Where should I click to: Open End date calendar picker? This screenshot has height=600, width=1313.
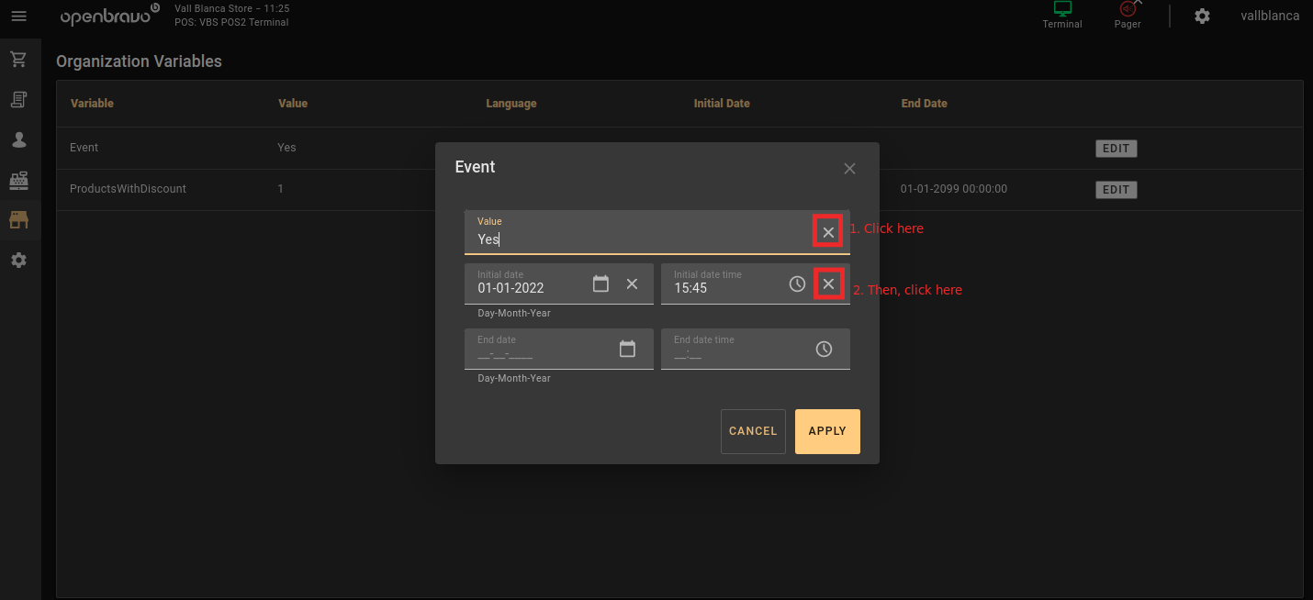pos(627,349)
